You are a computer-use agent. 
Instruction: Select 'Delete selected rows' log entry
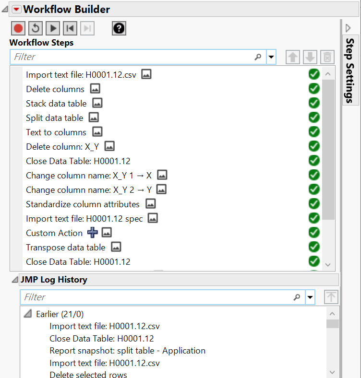[x=88, y=375]
